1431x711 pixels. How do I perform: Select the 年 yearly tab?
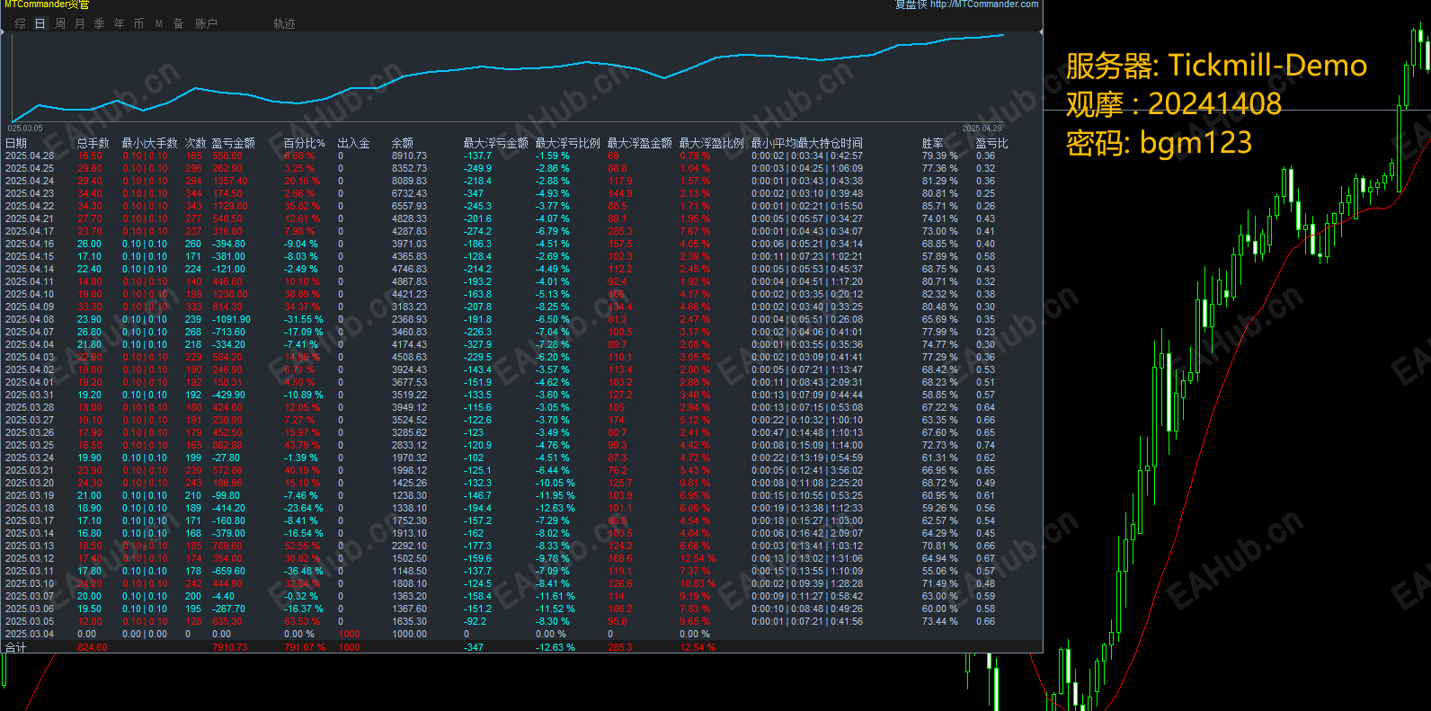tap(120, 23)
